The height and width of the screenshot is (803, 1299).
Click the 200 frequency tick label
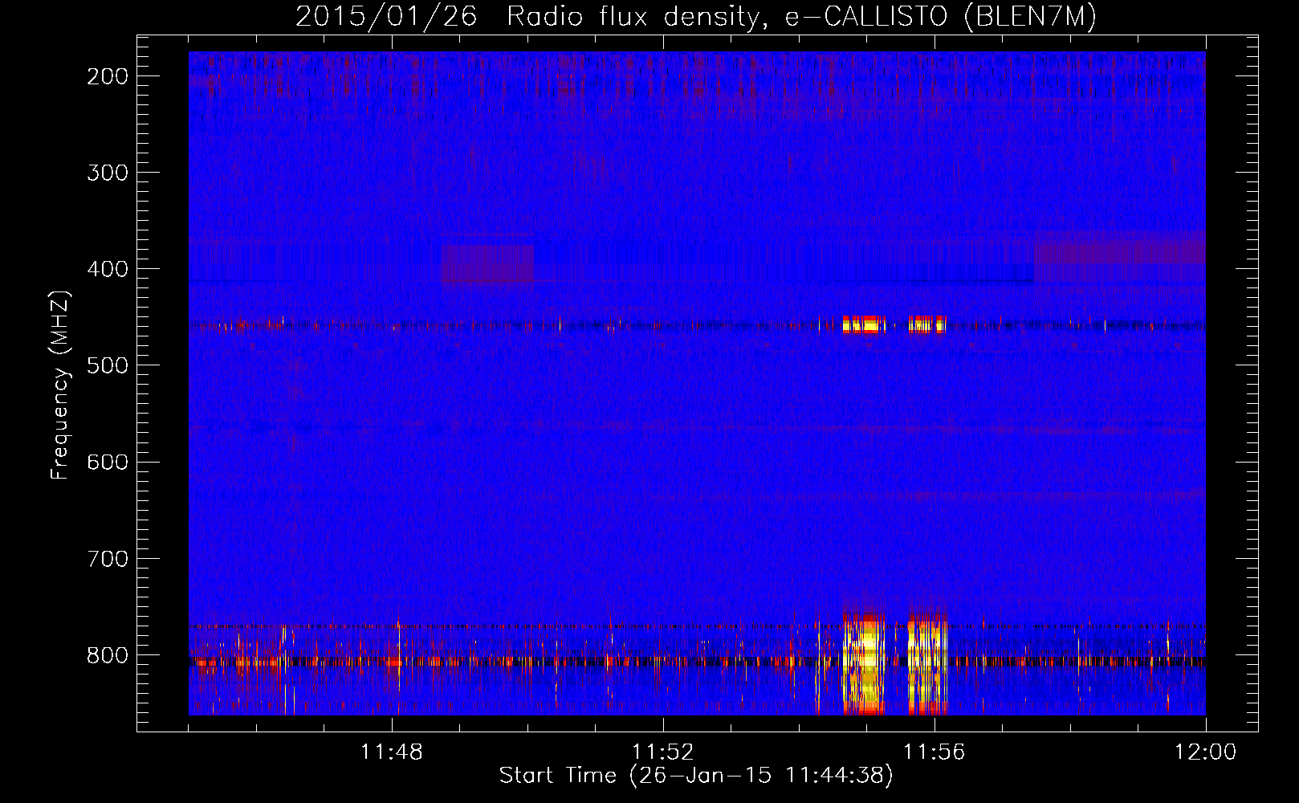click(x=108, y=76)
